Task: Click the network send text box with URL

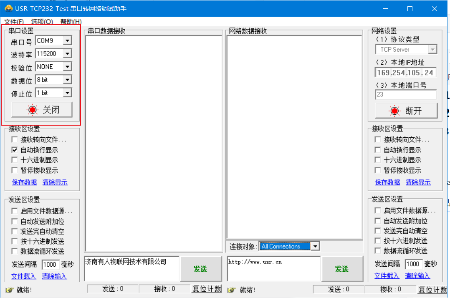Action: [x=273, y=268]
